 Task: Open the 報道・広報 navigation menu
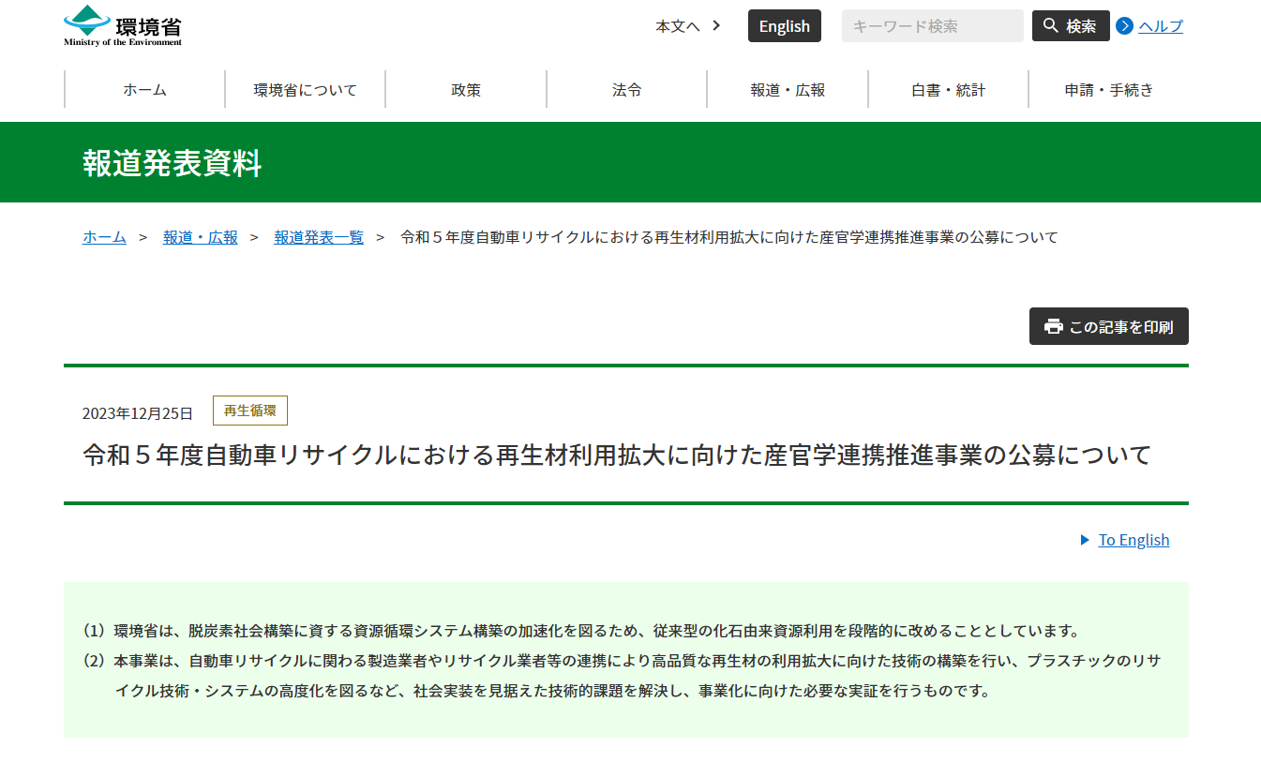click(788, 90)
